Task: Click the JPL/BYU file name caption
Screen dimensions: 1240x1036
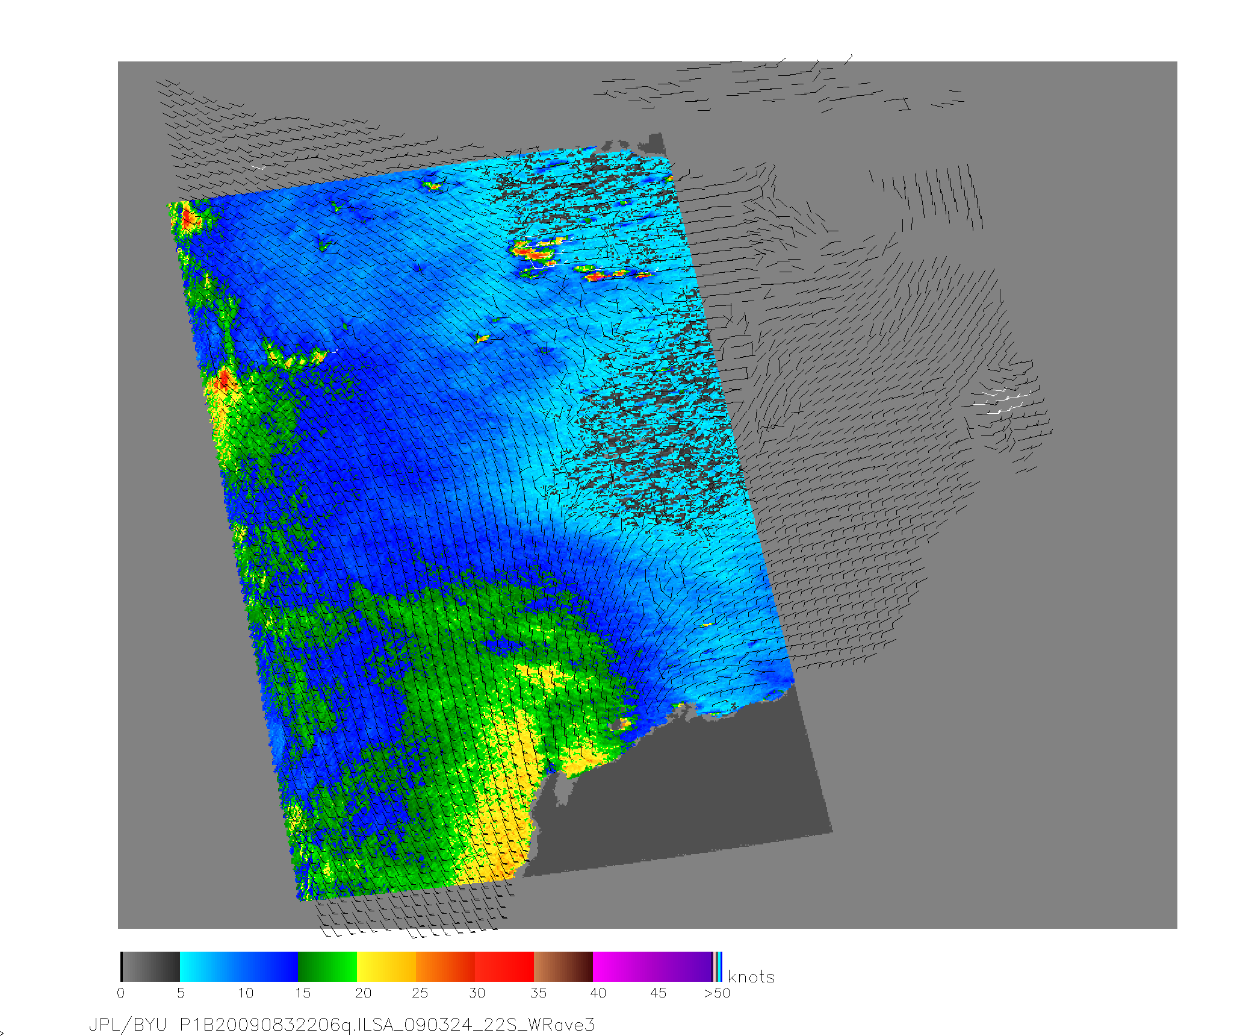Action: 342,1025
